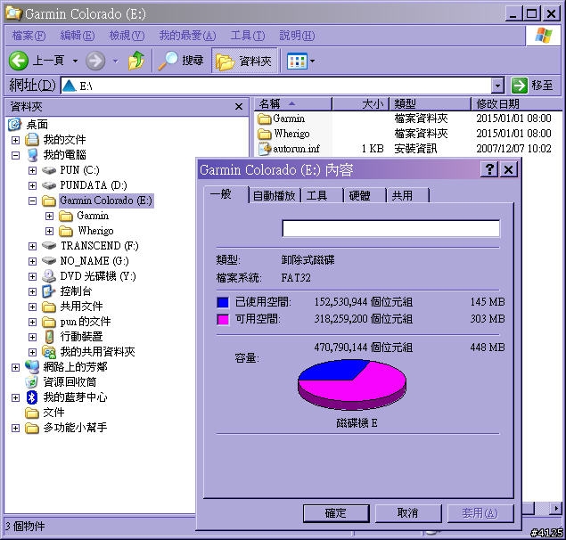The height and width of the screenshot is (540, 566).
Task: Expand TRANSCEND (F:) drive node
Action: pos(32,246)
